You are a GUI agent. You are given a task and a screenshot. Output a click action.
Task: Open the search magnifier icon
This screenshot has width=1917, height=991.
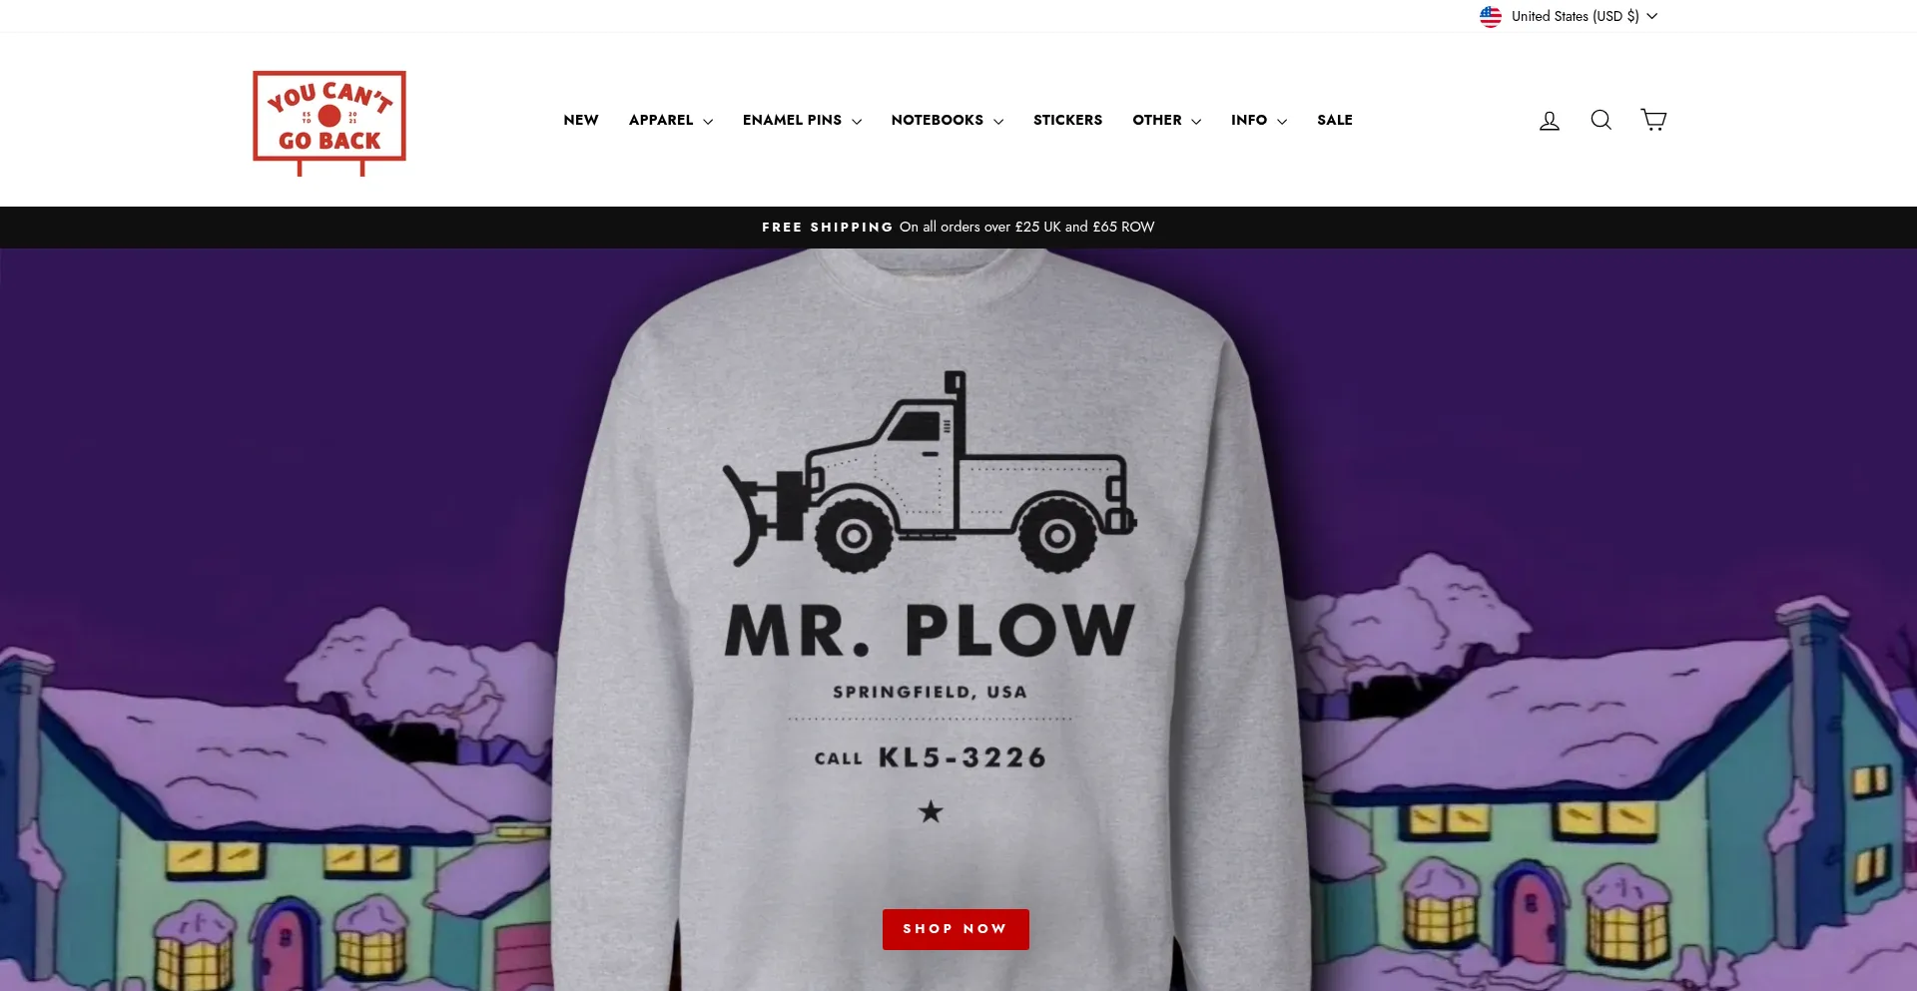(1600, 120)
